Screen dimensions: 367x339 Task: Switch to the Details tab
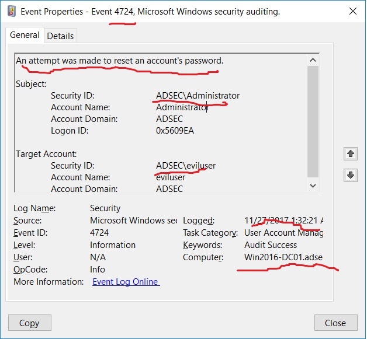tap(60, 36)
